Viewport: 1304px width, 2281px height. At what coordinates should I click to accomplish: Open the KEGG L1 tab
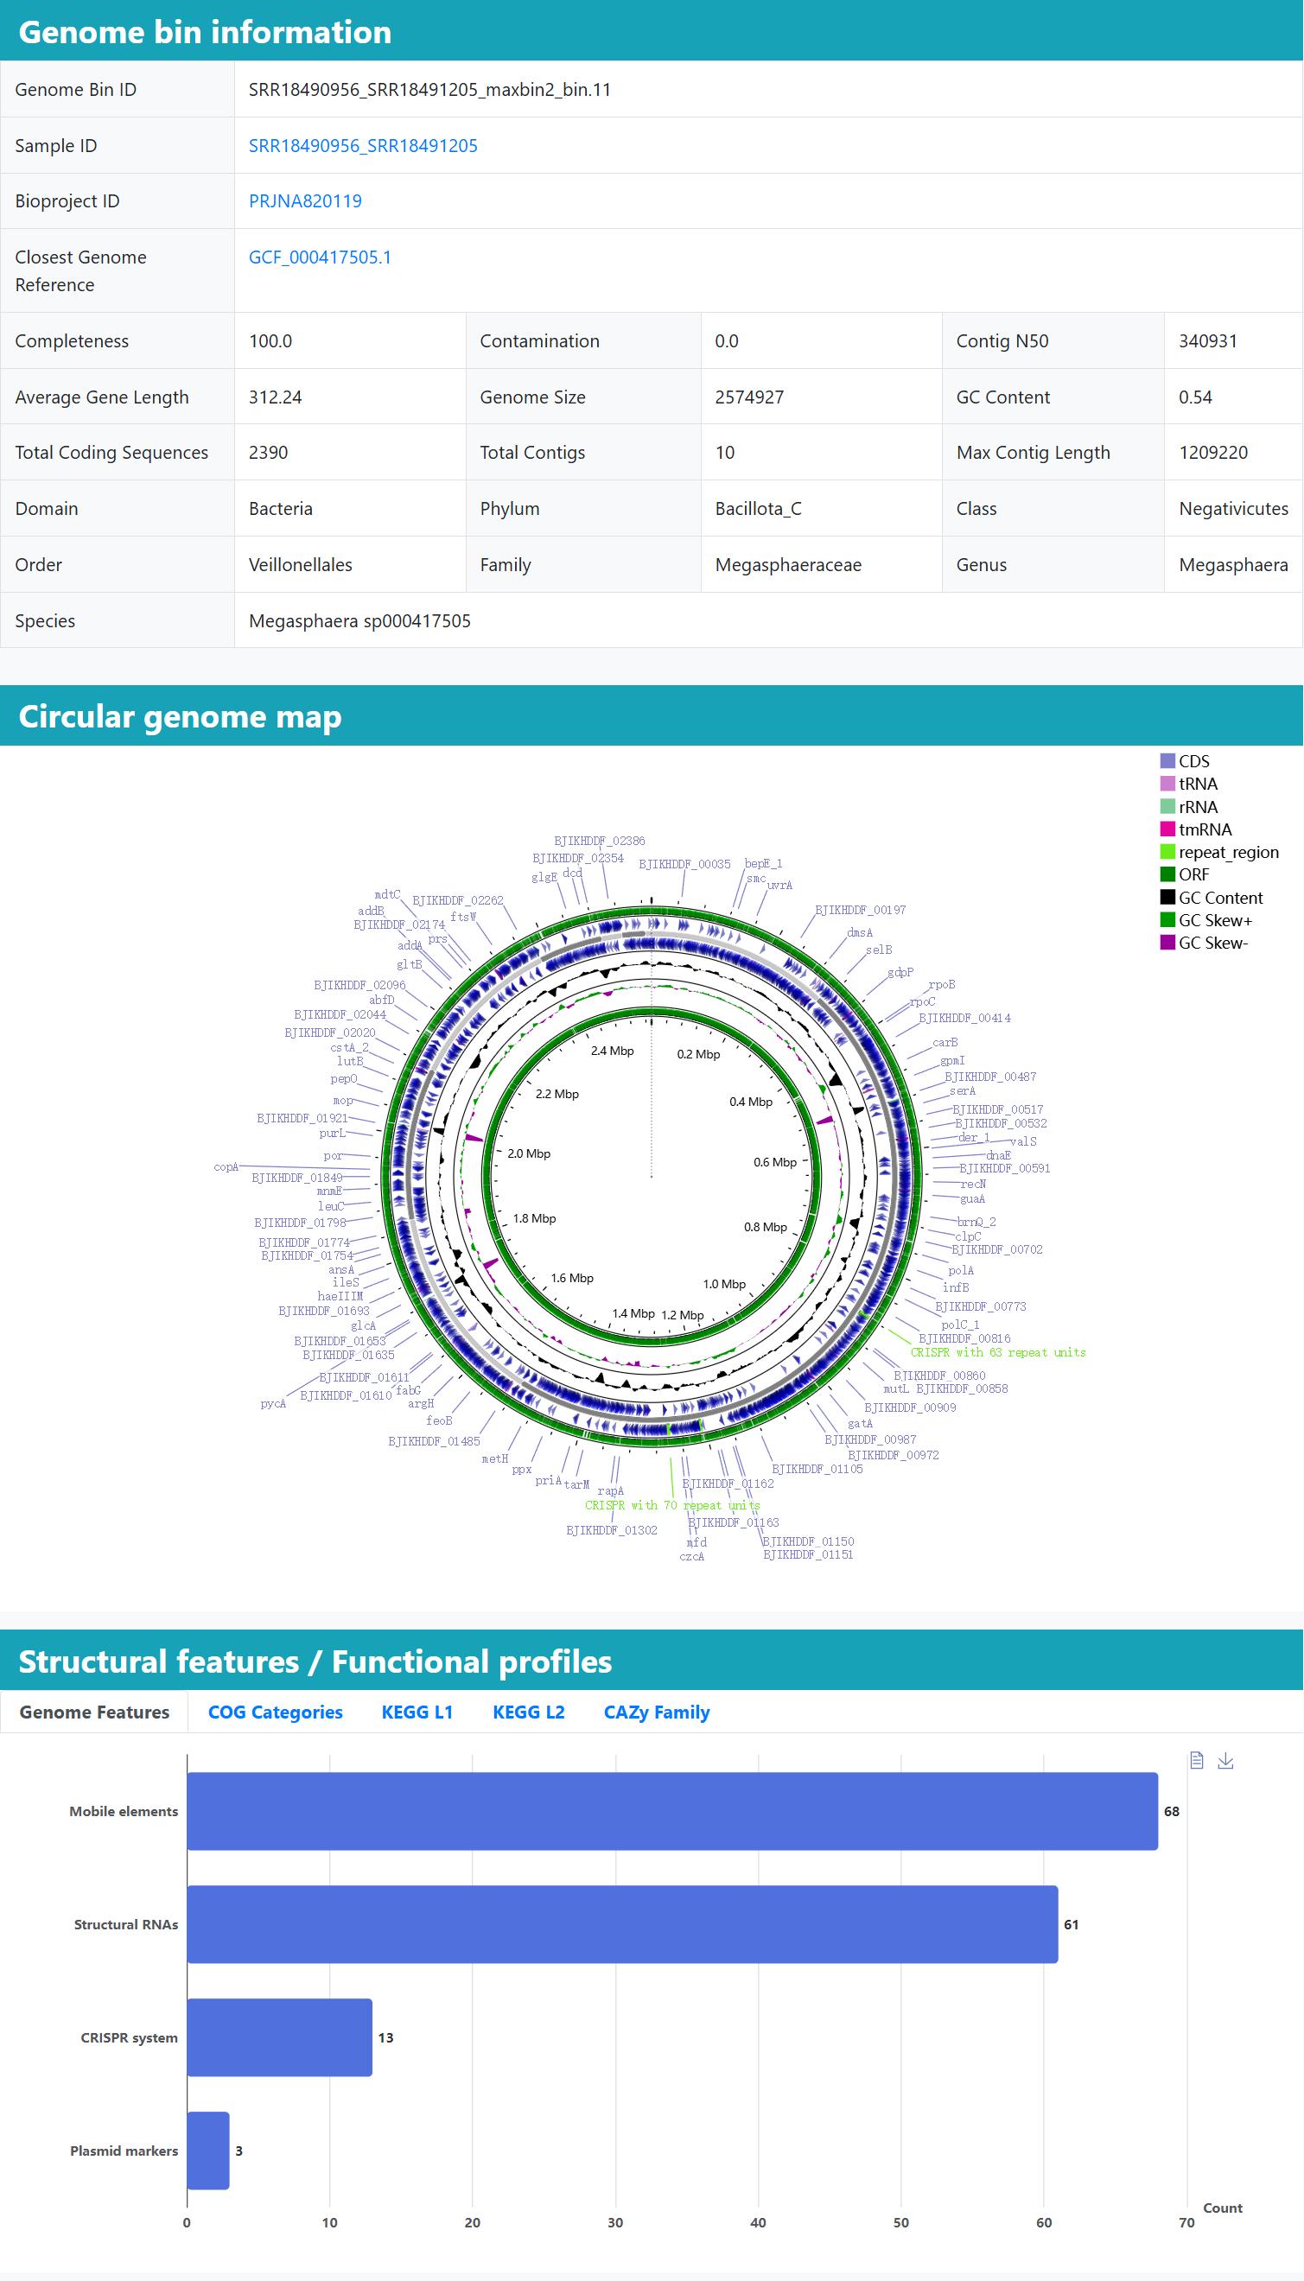pyautogui.click(x=417, y=1712)
